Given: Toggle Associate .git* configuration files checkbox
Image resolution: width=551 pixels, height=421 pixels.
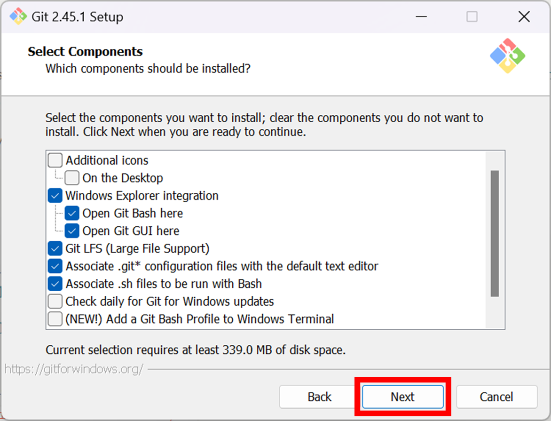Looking at the screenshot, I should [x=55, y=266].
